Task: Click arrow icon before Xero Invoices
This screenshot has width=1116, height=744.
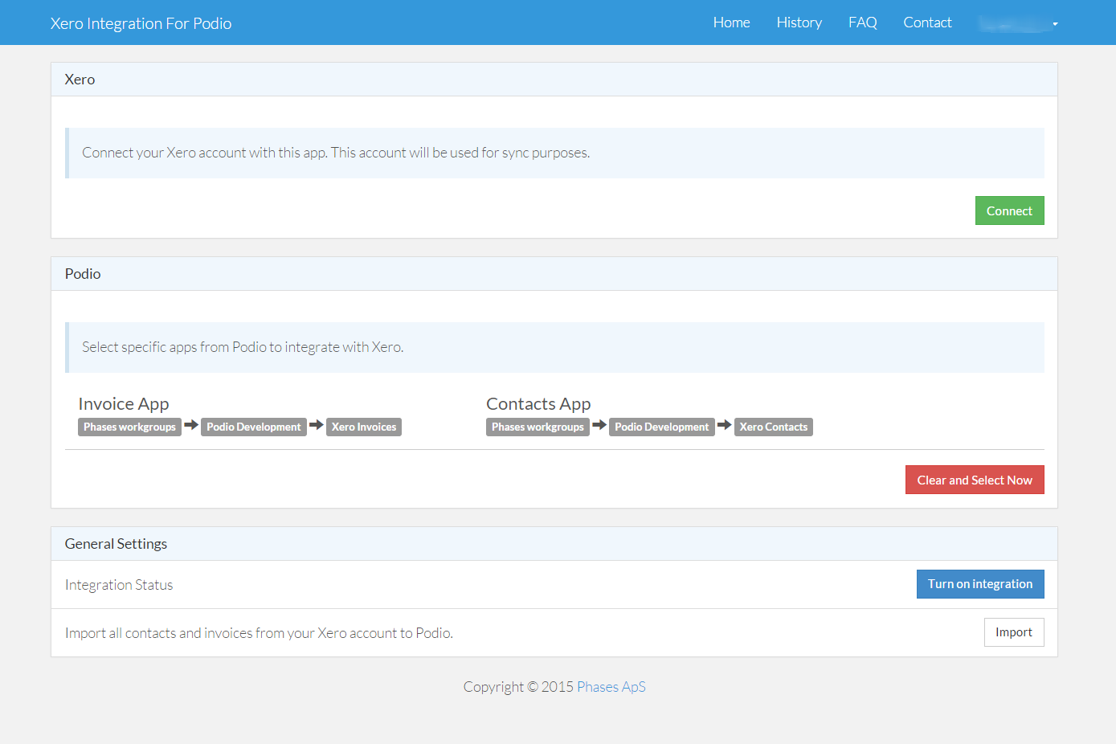Action: click(x=317, y=425)
